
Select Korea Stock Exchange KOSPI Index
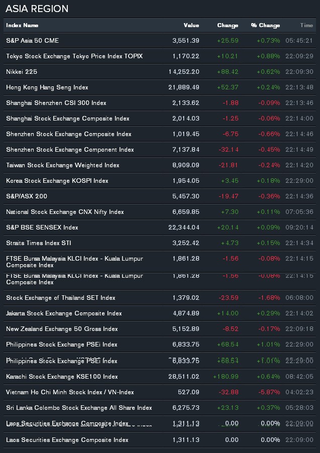pyautogui.click(x=57, y=181)
